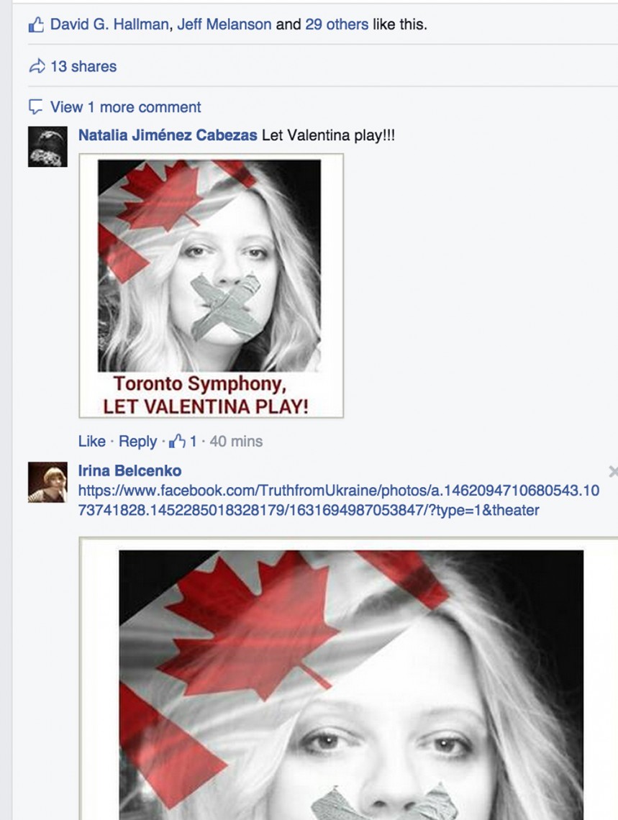Click the 40 mins timestamp
The image size is (618, 820).
(x=236, y=442)
